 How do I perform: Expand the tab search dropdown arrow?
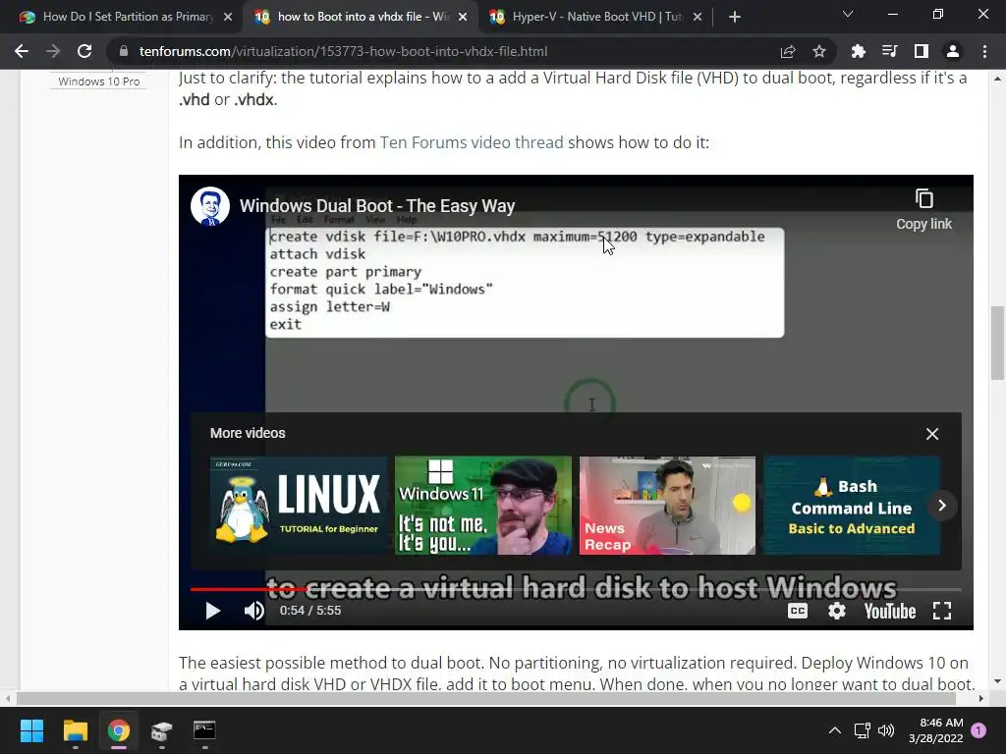point(848,14)
